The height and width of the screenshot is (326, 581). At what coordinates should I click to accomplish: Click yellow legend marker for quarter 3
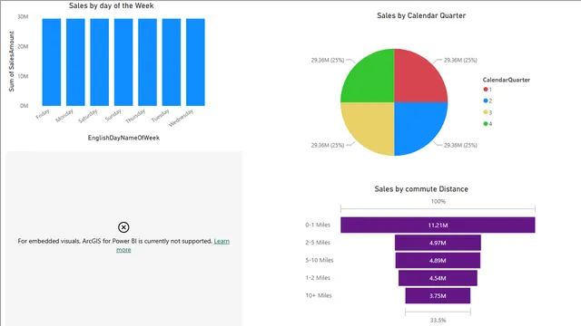tap(486, 112)
